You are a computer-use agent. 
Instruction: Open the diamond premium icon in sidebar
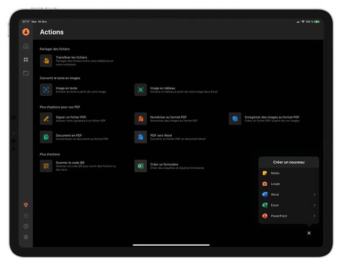(26, 205)
